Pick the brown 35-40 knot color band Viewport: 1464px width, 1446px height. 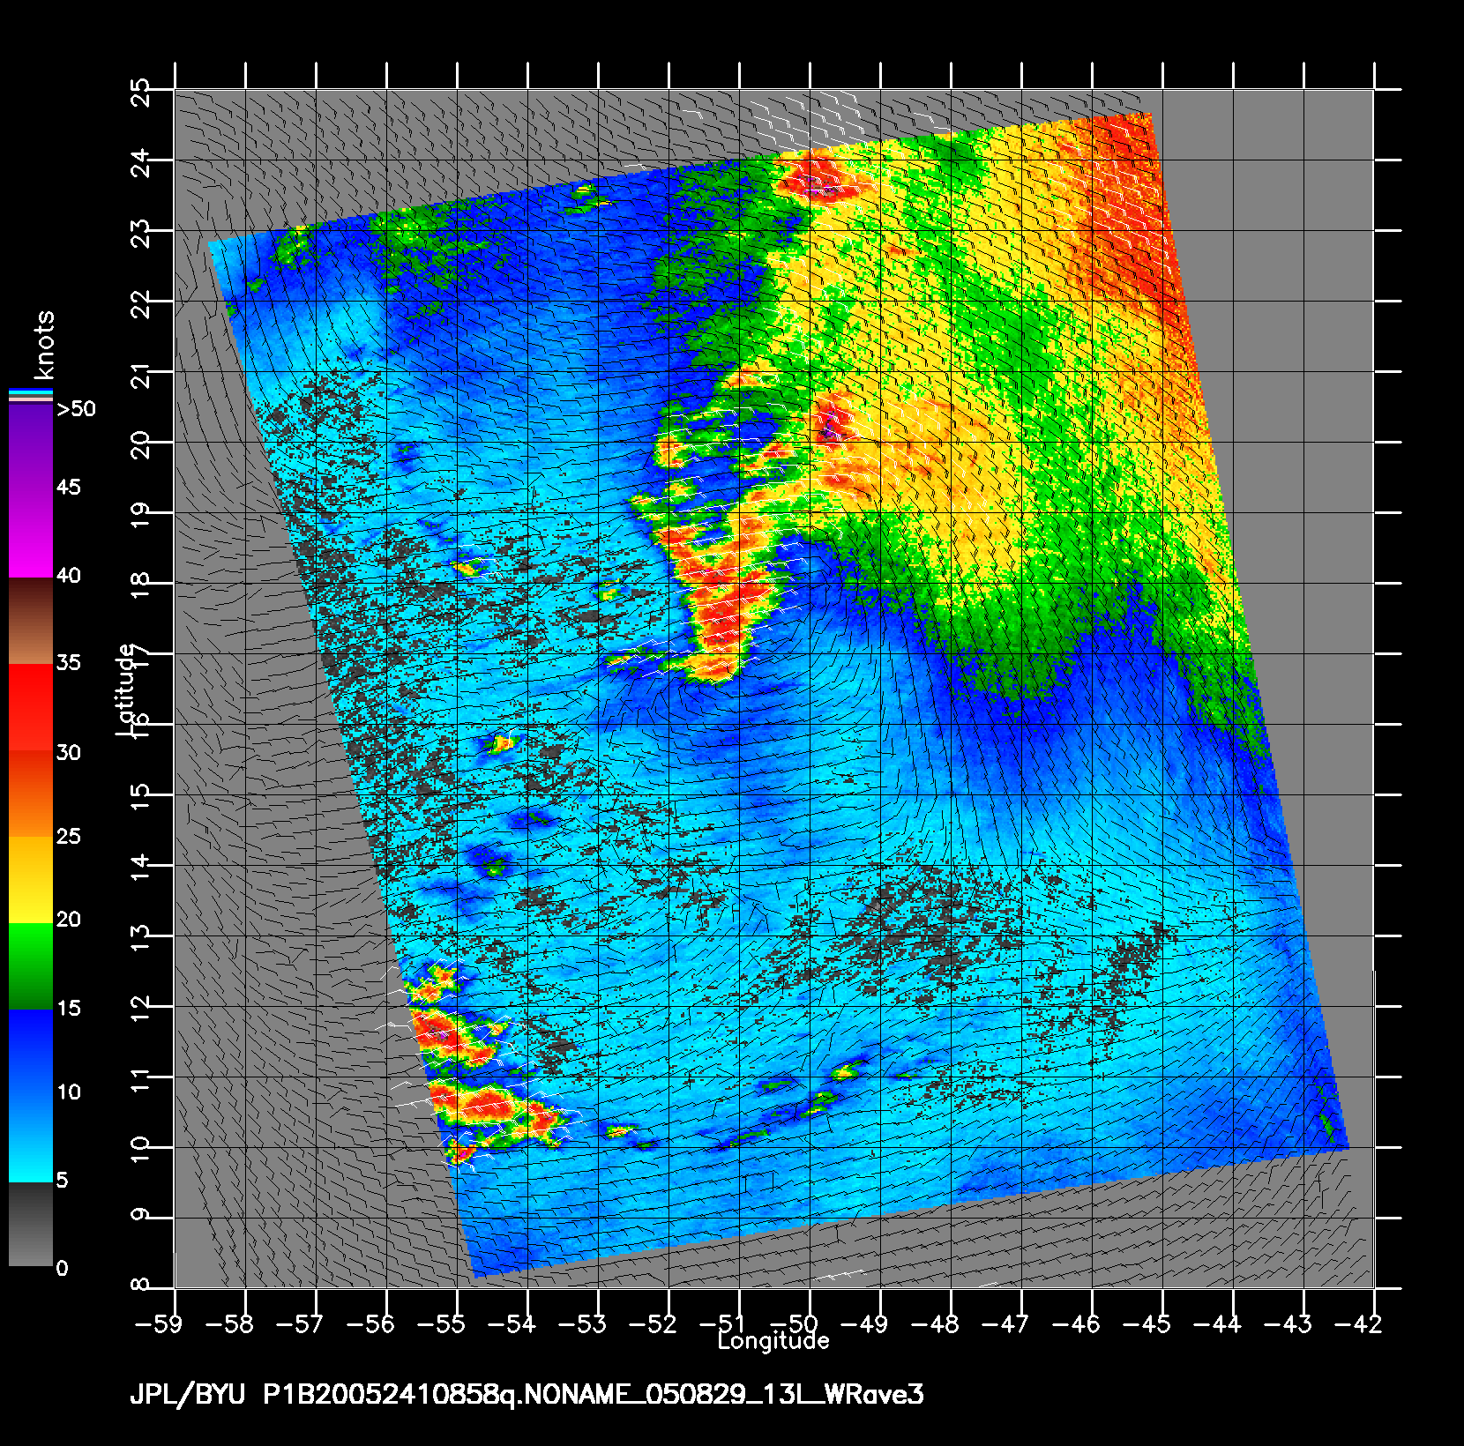point(31,620)
